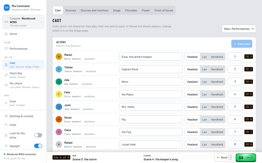The height and width of the screenshot is (163, 262).
Task: Click Scene 3: the storm text
Action: [x=85, y=159]
